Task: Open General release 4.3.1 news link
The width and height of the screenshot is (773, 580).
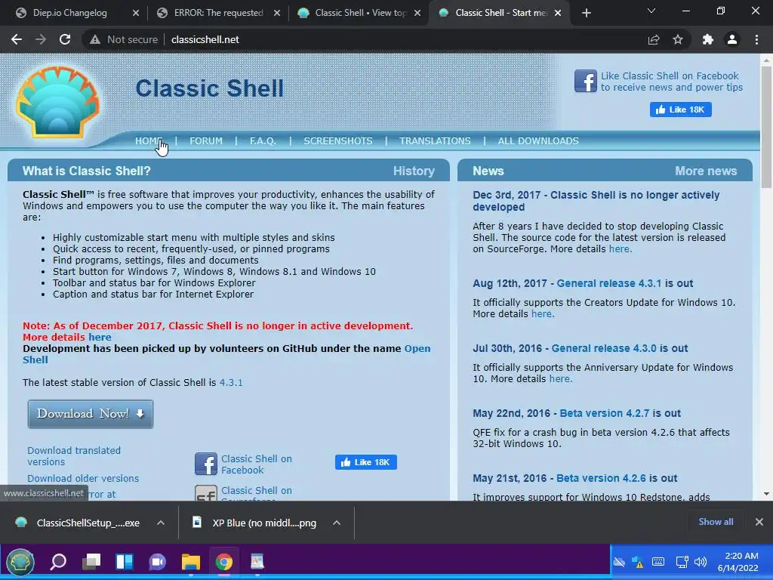Action: click(609, 284)
